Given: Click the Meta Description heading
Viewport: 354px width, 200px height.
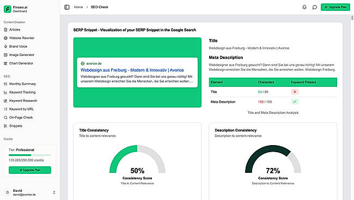Looking at the screenshot, I should click(x=226, y=58).
